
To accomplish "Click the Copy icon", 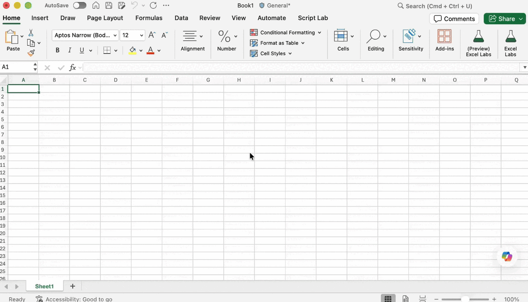I will tap(31, 43).
